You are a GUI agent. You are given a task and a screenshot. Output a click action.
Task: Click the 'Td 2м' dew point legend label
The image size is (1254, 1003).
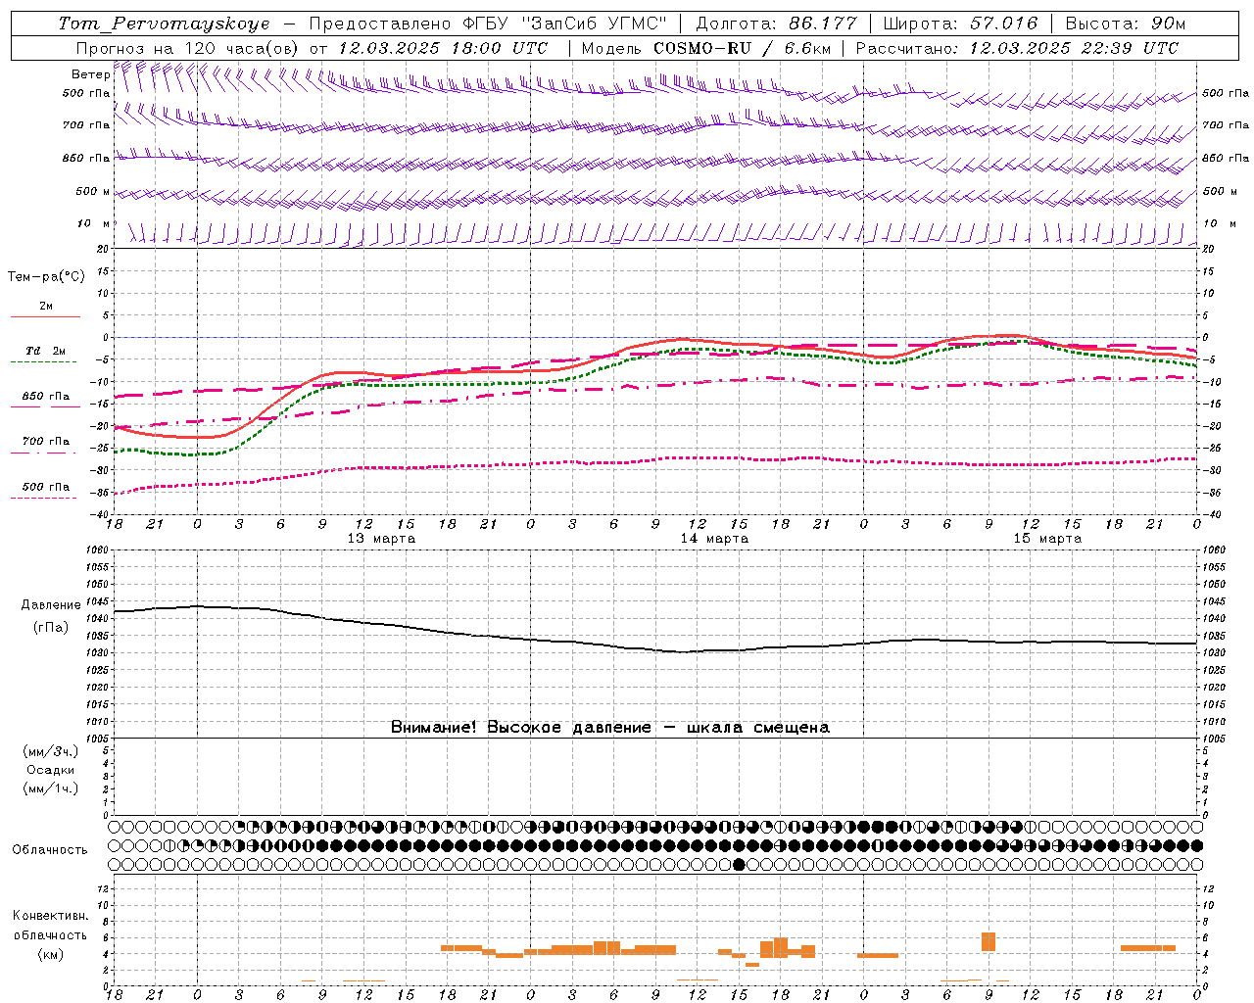point(46,351)
